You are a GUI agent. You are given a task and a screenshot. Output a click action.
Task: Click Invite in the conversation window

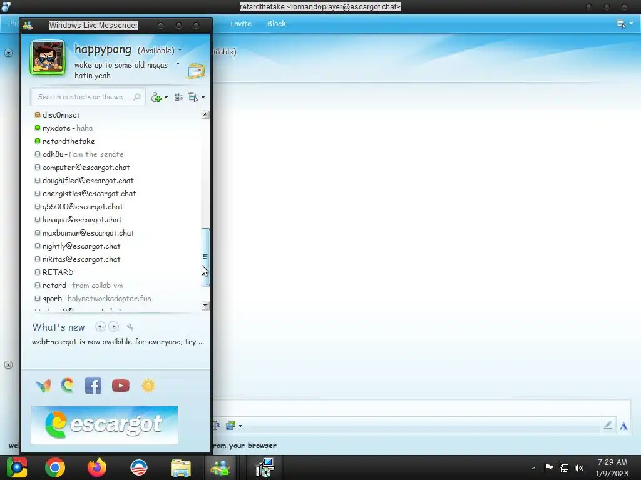coord(240,24)
